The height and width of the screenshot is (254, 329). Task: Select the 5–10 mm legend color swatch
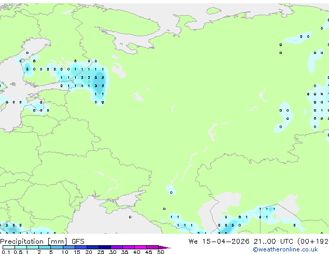[57, 247]
